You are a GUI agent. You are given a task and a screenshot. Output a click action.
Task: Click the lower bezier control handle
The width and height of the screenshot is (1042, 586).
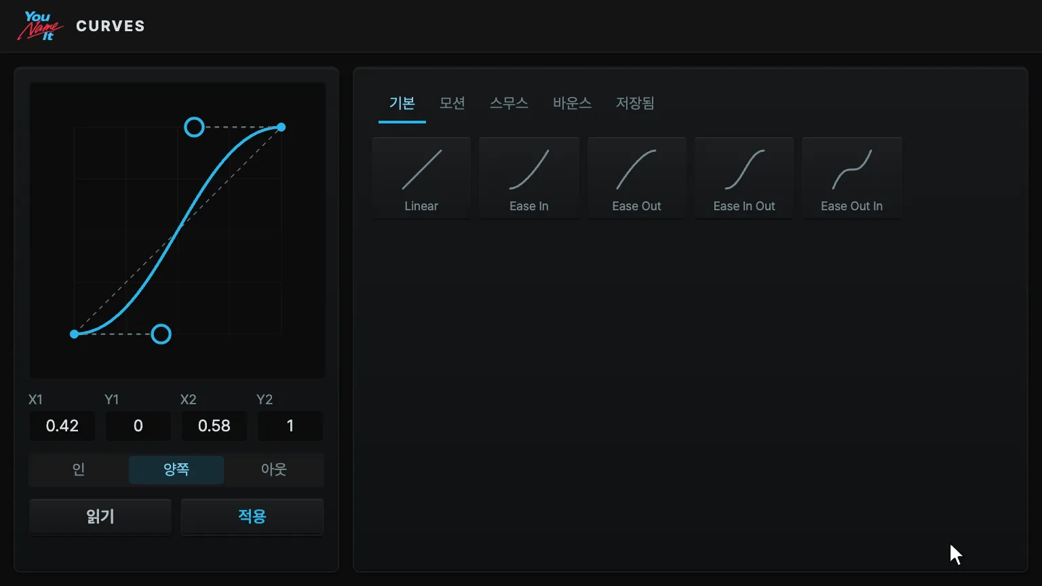[x=161, y=334]
